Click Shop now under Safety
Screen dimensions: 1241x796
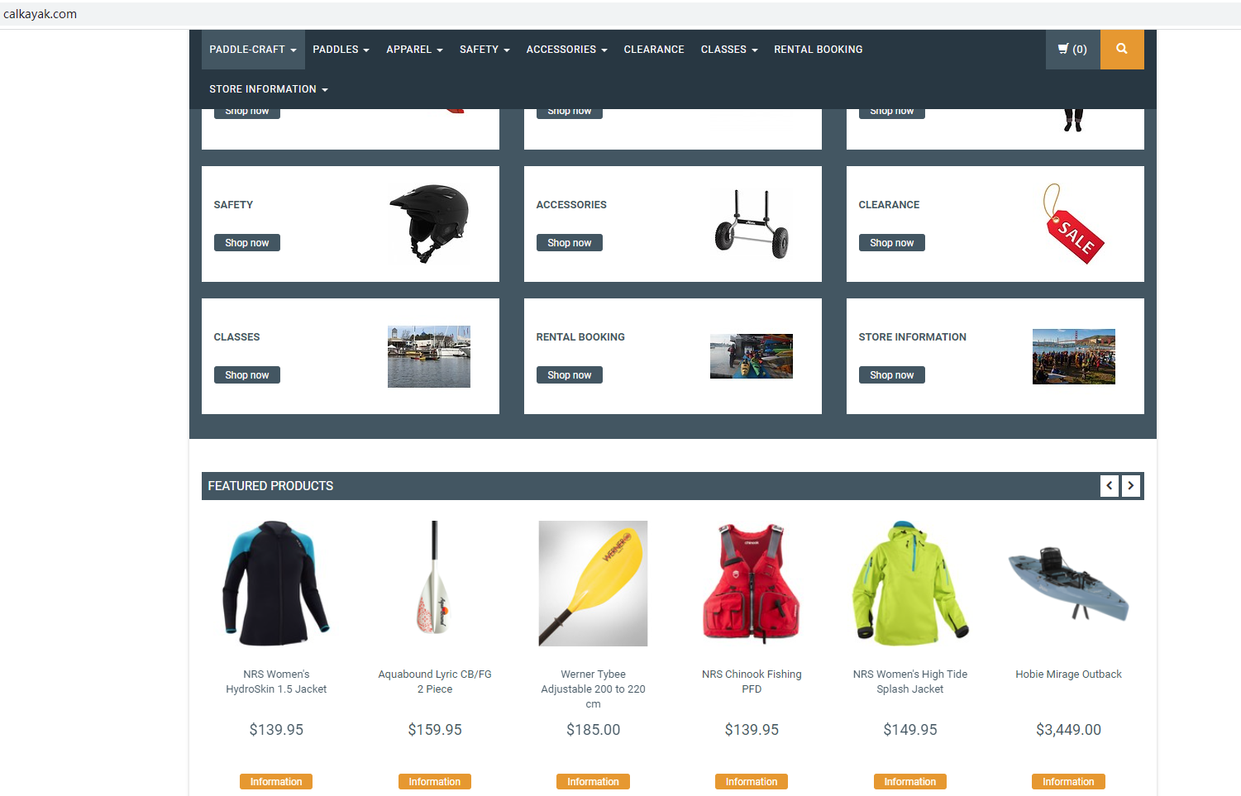[x=246, y=243]
